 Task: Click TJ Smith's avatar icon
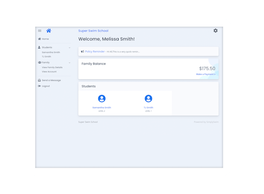[148, 98]
